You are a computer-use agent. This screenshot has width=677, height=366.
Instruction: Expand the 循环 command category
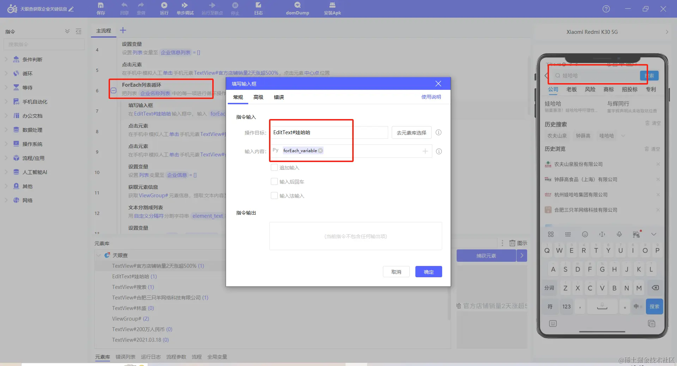(6, 73)
